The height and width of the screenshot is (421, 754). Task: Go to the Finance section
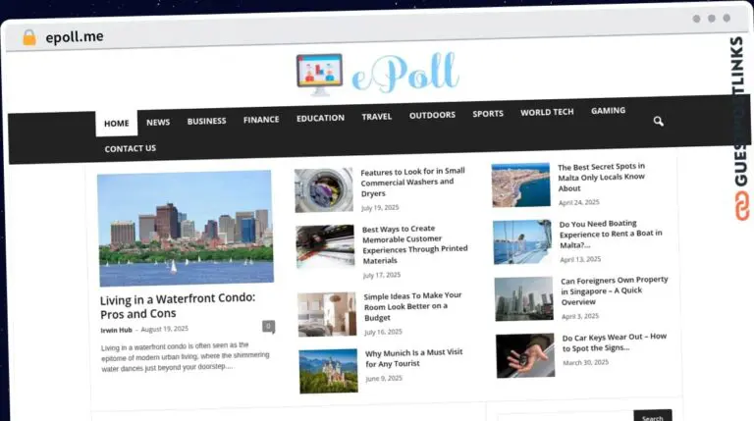(x=261, y=120)
